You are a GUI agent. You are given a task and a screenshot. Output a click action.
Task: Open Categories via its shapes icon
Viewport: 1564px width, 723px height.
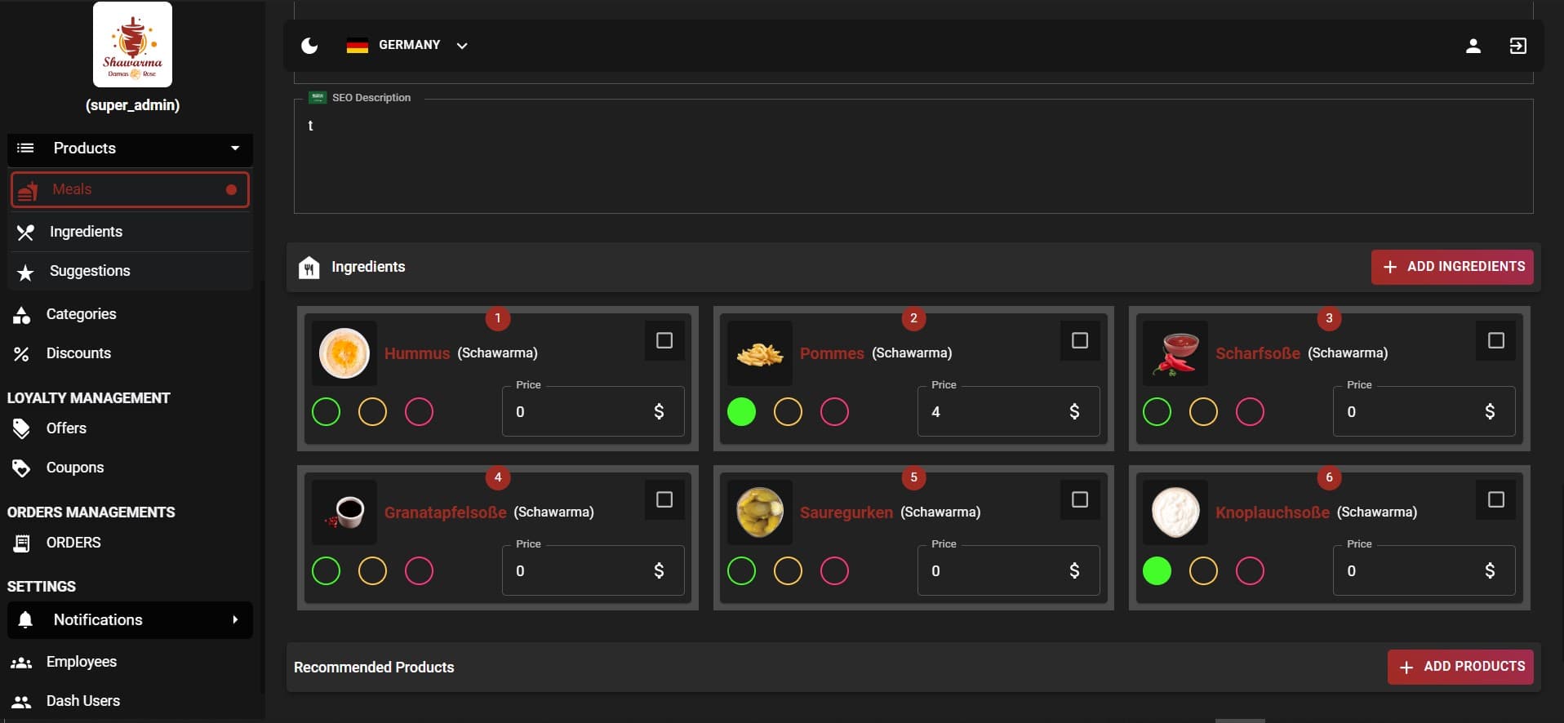point(22,315)
